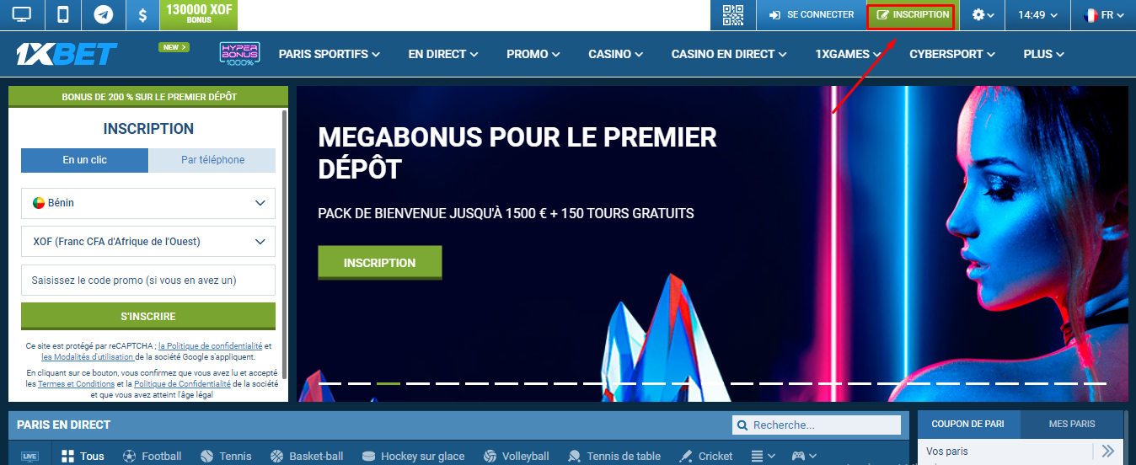The image size is (1136, 465).
Task: Open the 1XGAMES menu
Action: click(x=849, y=54)
